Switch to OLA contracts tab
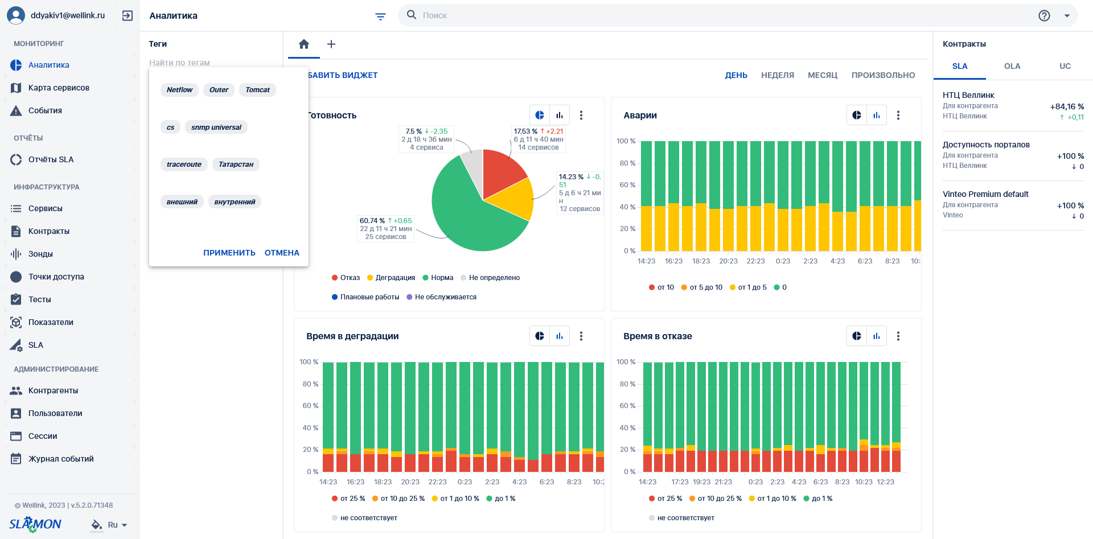The height and width of the screenshot is (539, 1093). (1012, 66)
